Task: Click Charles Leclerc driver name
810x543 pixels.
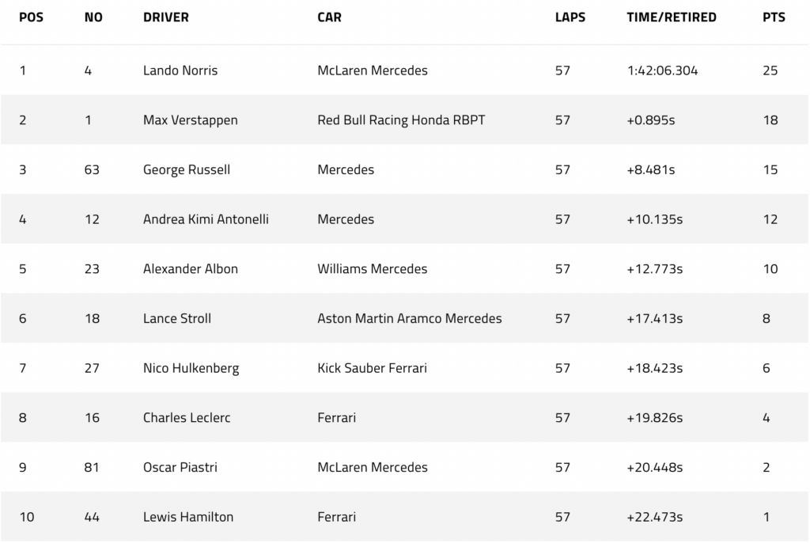Action: [x=187, y=418]
